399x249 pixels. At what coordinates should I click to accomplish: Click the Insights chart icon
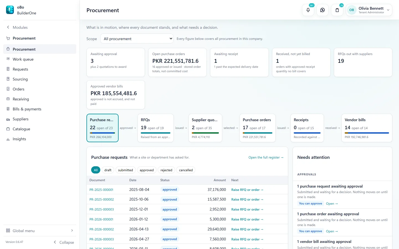(8, 139)
